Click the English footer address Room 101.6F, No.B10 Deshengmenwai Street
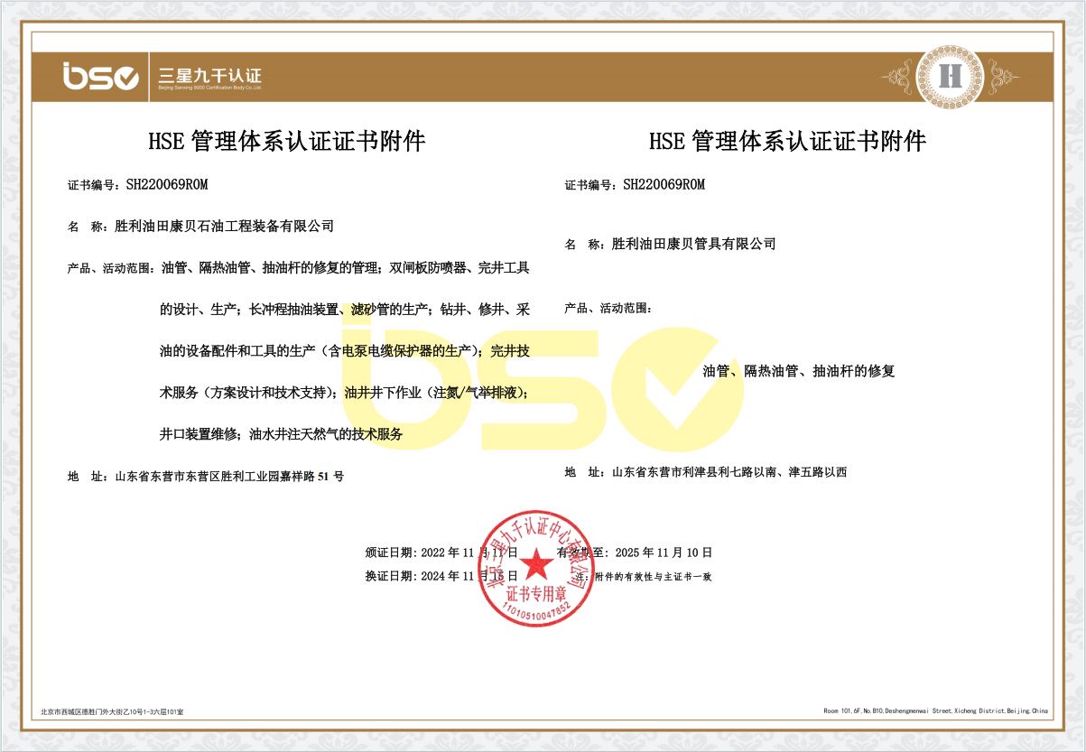The width and height of the screenshot is (1086, 752). [937, 711]
